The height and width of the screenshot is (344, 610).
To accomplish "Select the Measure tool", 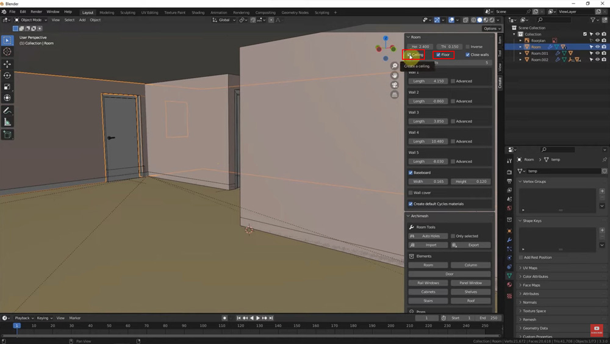I will click(7, 122).
